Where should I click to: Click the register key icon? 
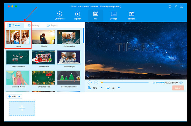coord(176,6)
